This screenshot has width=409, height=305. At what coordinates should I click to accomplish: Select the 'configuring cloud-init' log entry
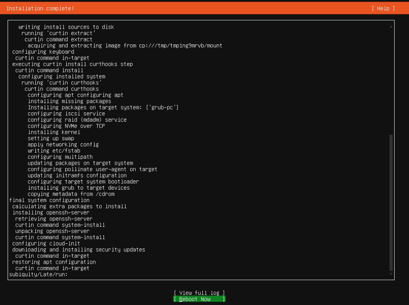click(x=46, y=243)
